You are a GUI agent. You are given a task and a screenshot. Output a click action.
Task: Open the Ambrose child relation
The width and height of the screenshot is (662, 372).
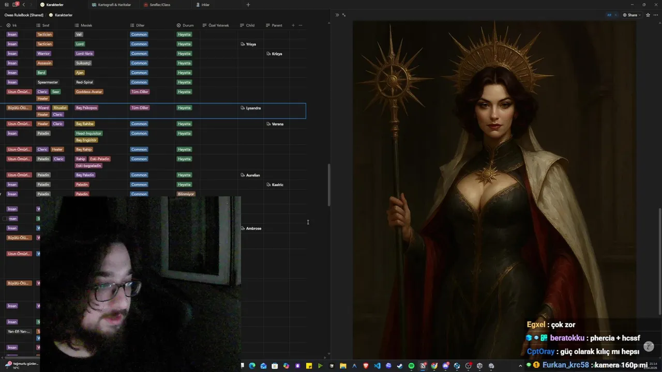coord(251,228)
